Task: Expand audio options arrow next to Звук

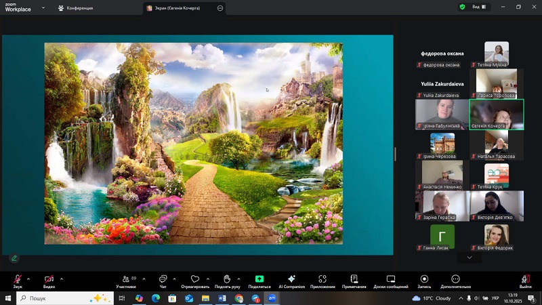Action: [30, 278]
